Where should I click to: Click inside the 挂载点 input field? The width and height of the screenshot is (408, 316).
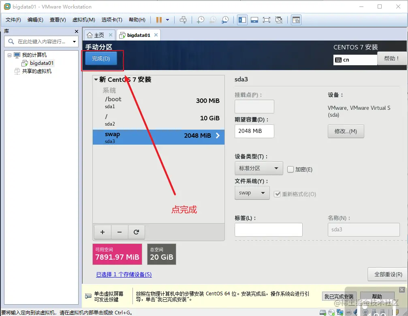[254, 106]
